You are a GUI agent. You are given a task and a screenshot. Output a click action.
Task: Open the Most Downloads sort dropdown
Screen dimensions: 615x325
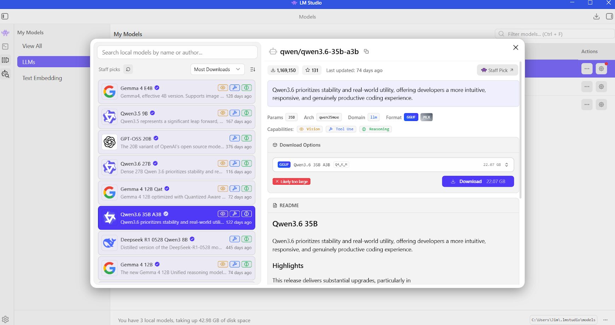217,69
